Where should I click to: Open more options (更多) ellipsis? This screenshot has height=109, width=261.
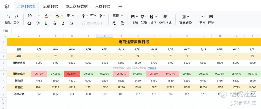pyautogui.click(x=203, y=16)
